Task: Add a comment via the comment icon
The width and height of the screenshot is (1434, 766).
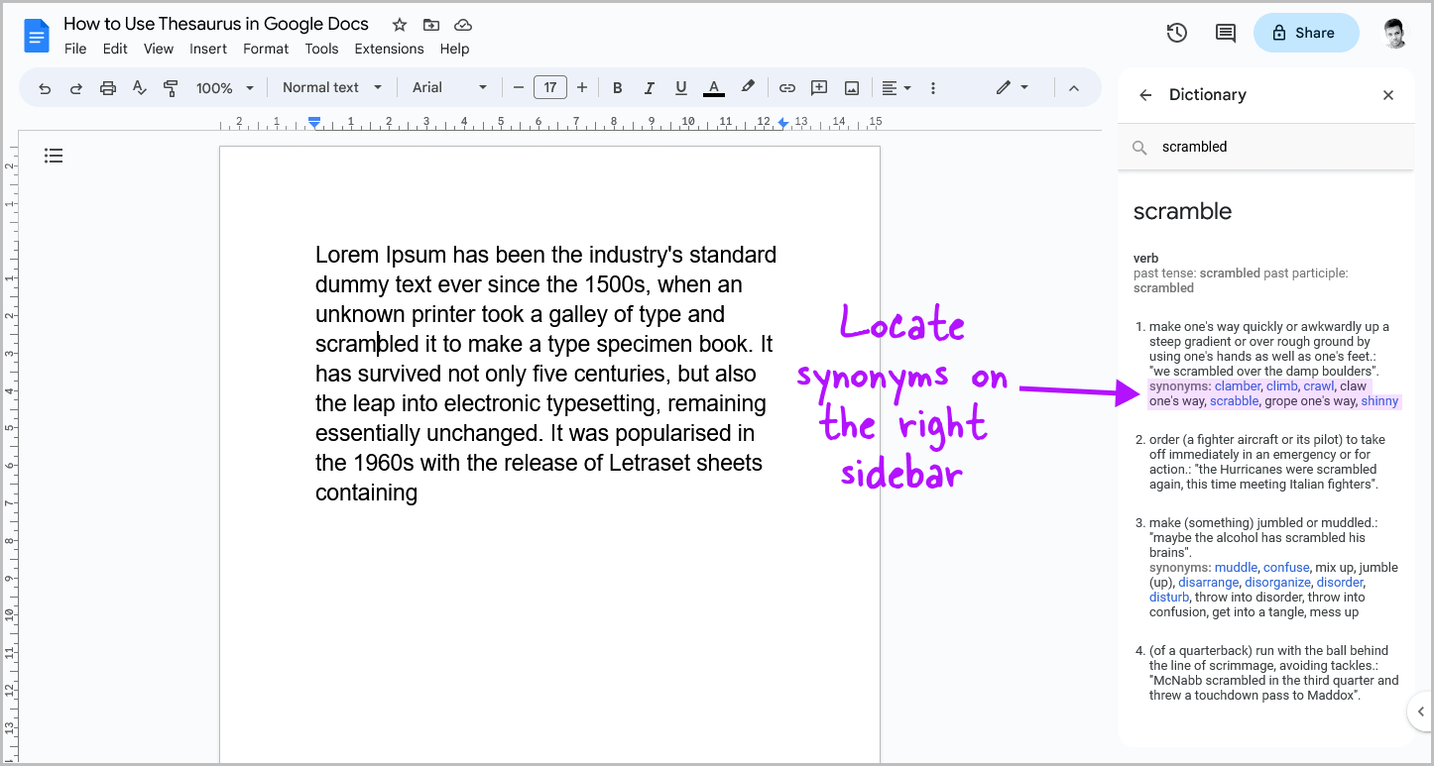Action: (818, 87)
